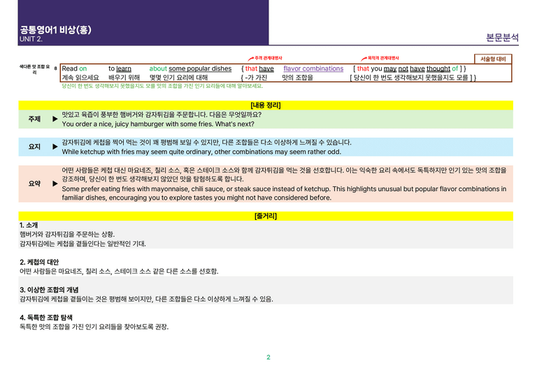Image resolution: width=537 pixels, height=379 pixels.
Task: Click the 주제 label
Action: click(x=34, y=119)
